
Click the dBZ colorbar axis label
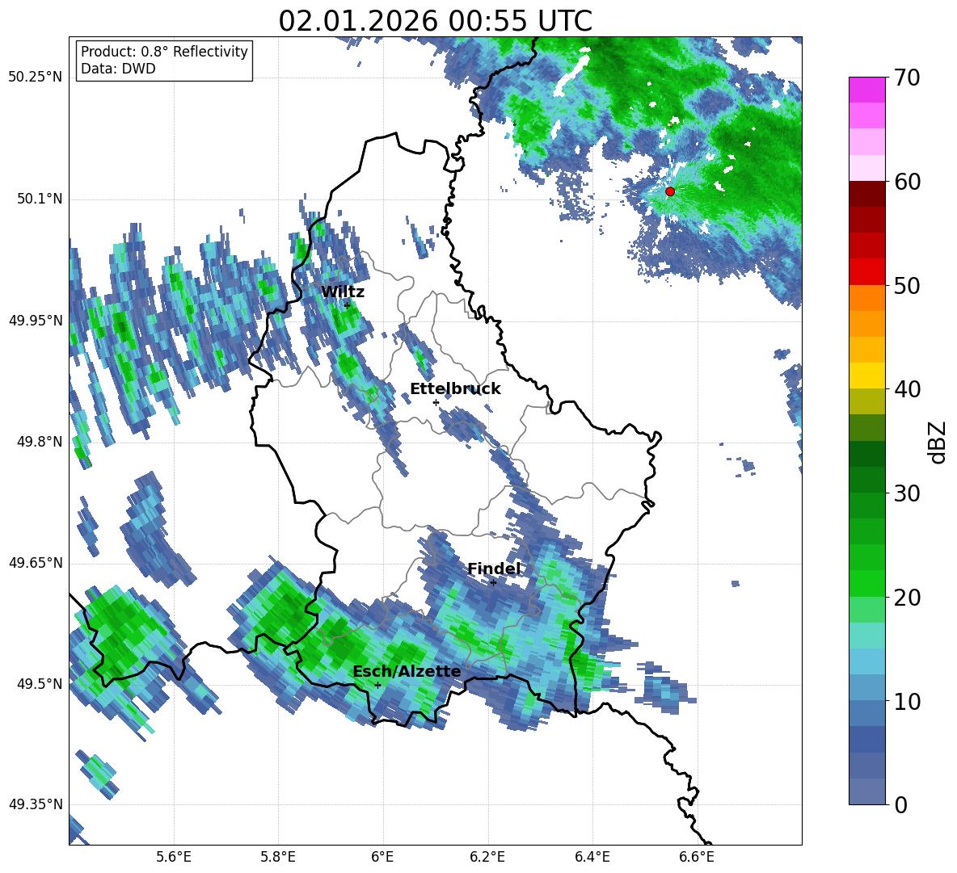(937, 443)
